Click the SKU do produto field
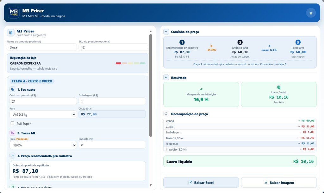This screenshot has height=193, width=324. click(113, 47)
